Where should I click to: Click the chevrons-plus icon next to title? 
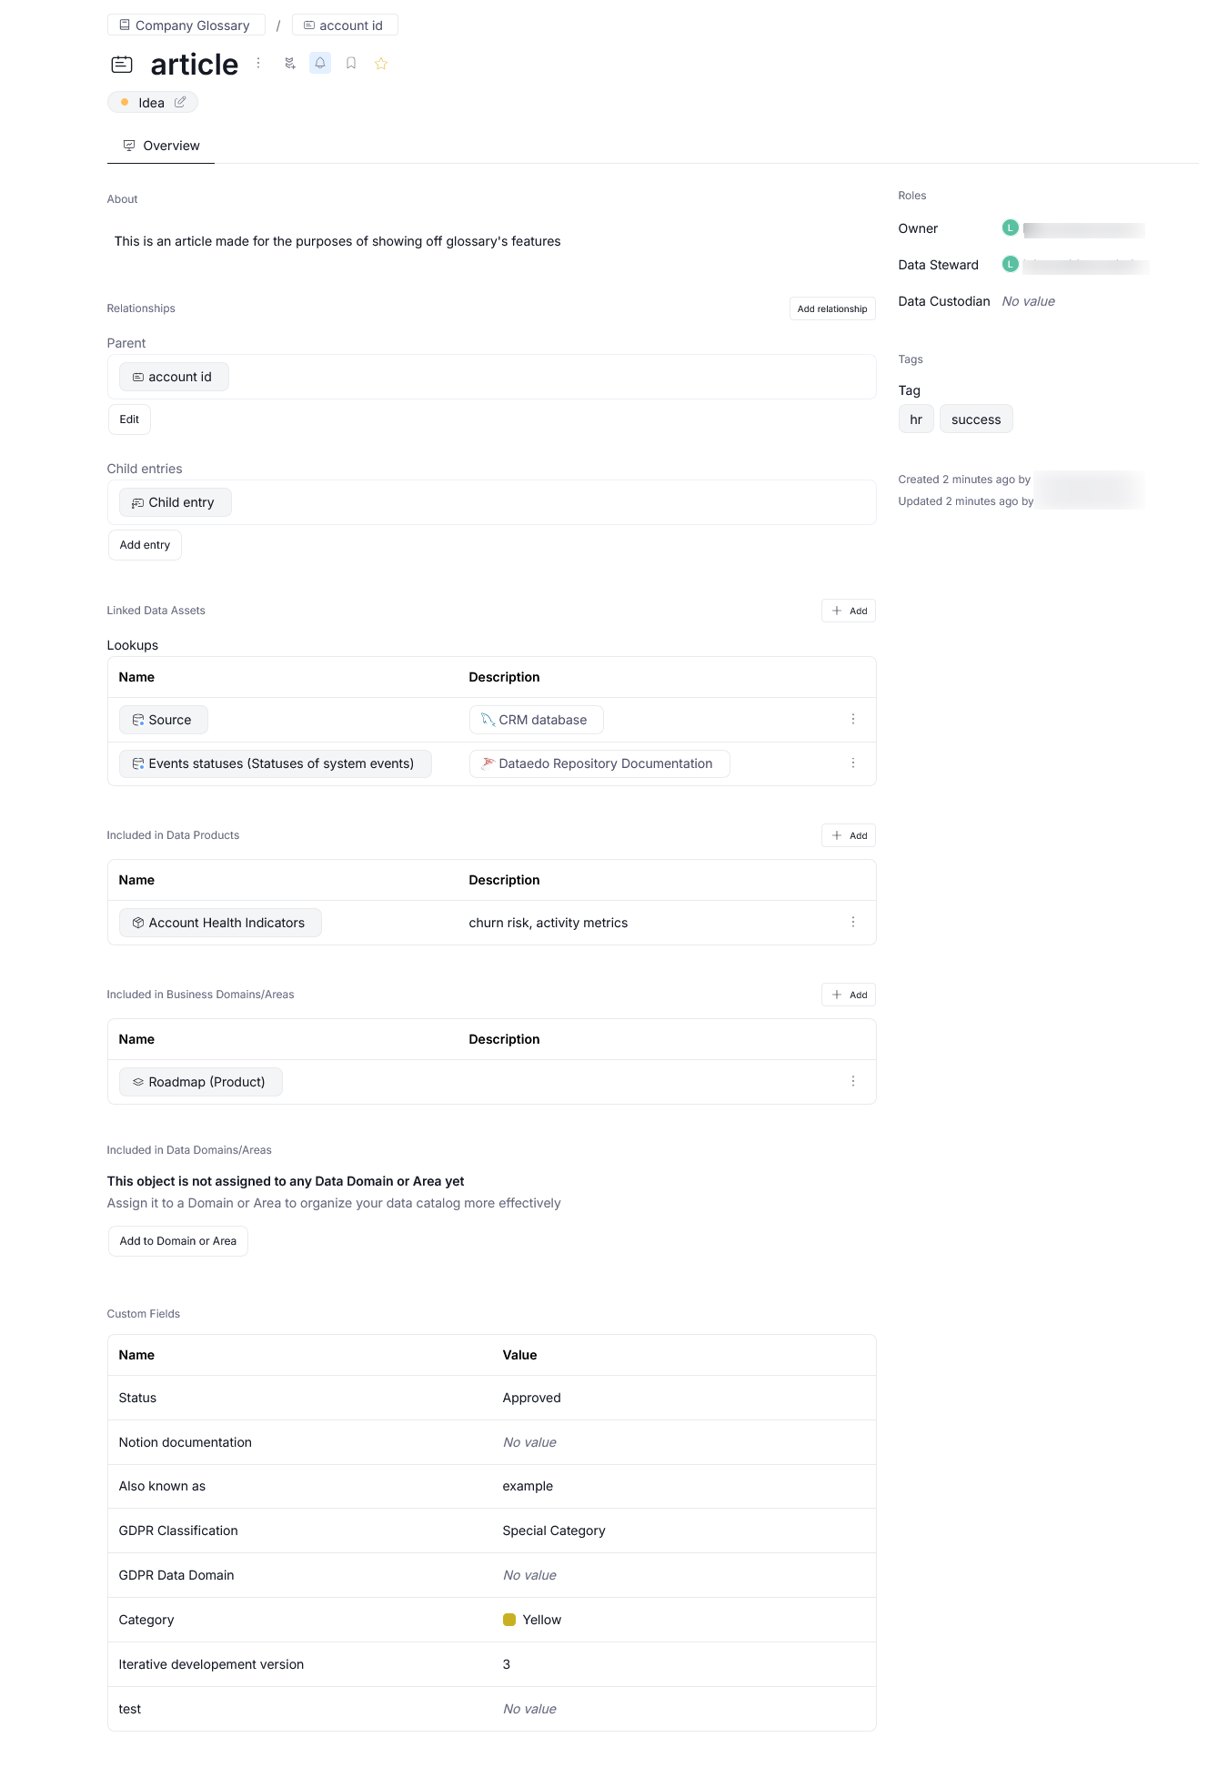coord(290,64)
